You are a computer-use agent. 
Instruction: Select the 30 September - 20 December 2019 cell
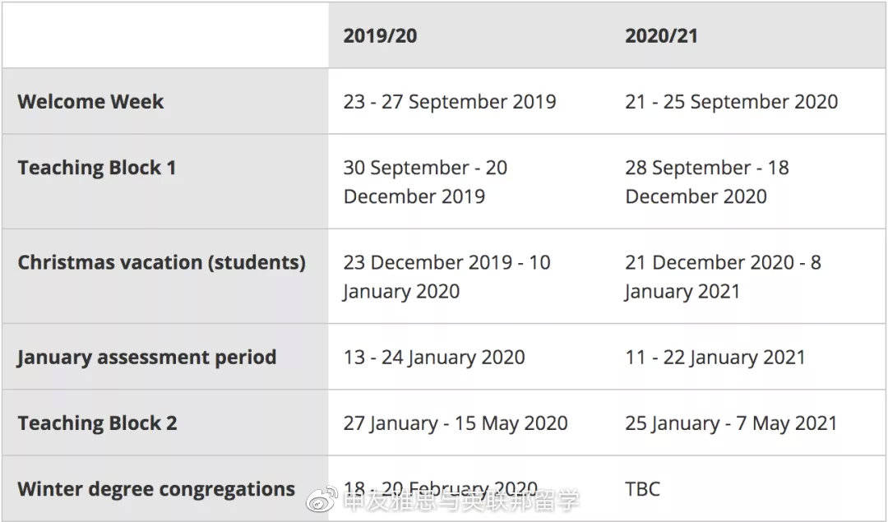(x=425, y=182)
